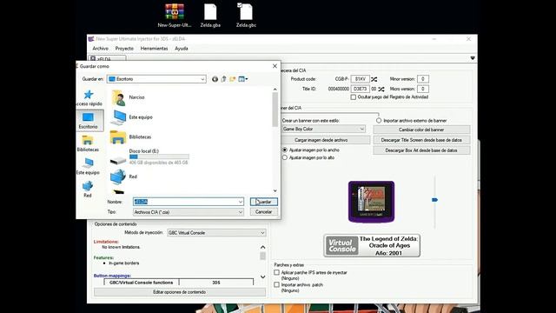
Task: Expand the tab overflow arrow at top right
Action: click(x=473, y=58)
